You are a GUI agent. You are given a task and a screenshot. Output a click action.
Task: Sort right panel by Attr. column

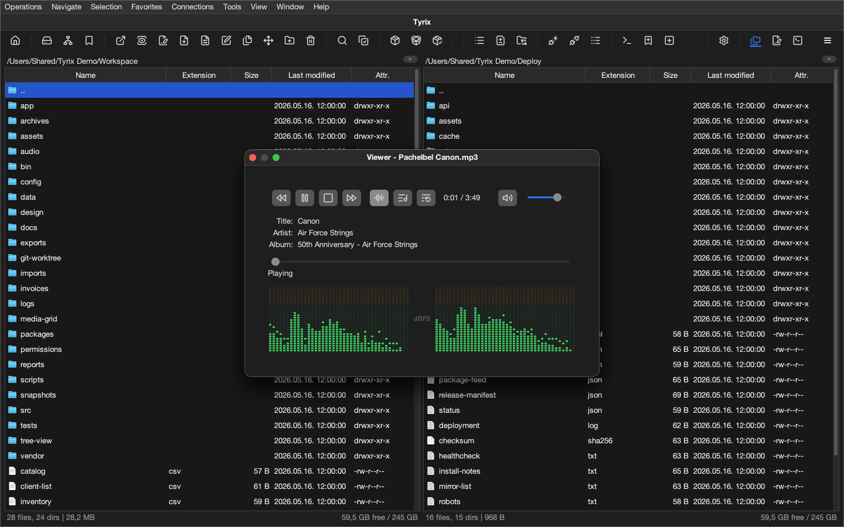click(801, 75)
